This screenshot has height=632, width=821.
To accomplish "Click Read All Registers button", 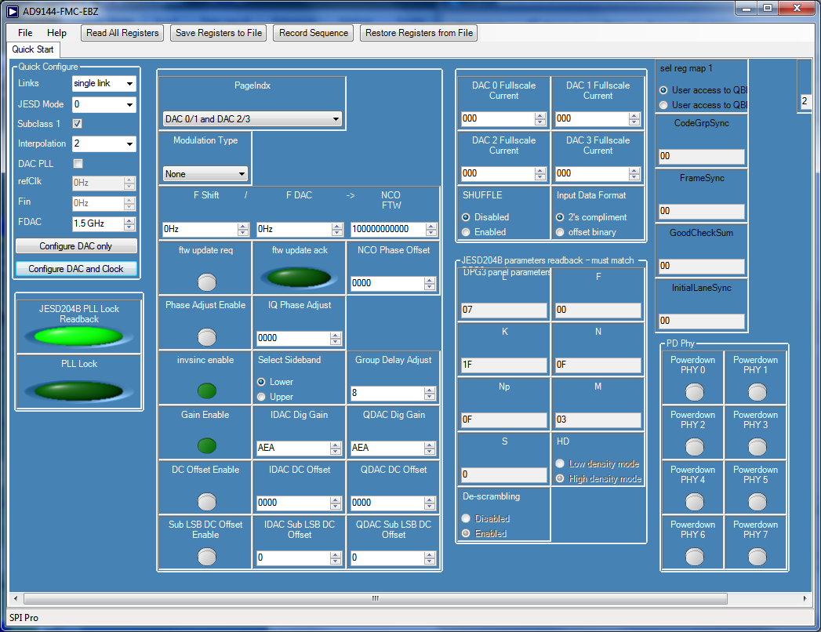I will point(122,33).
